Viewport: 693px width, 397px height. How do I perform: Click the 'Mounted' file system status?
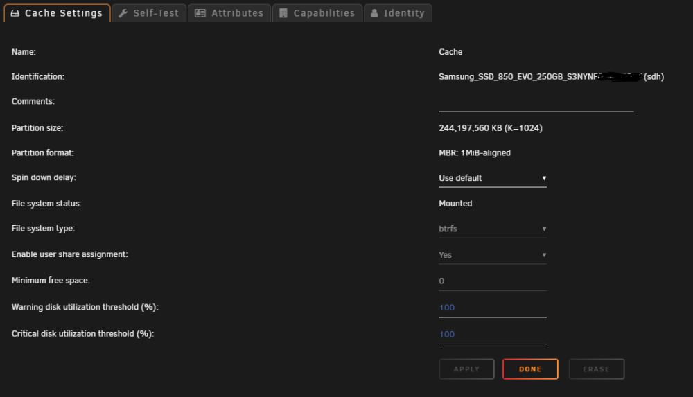tap(455, 204)
